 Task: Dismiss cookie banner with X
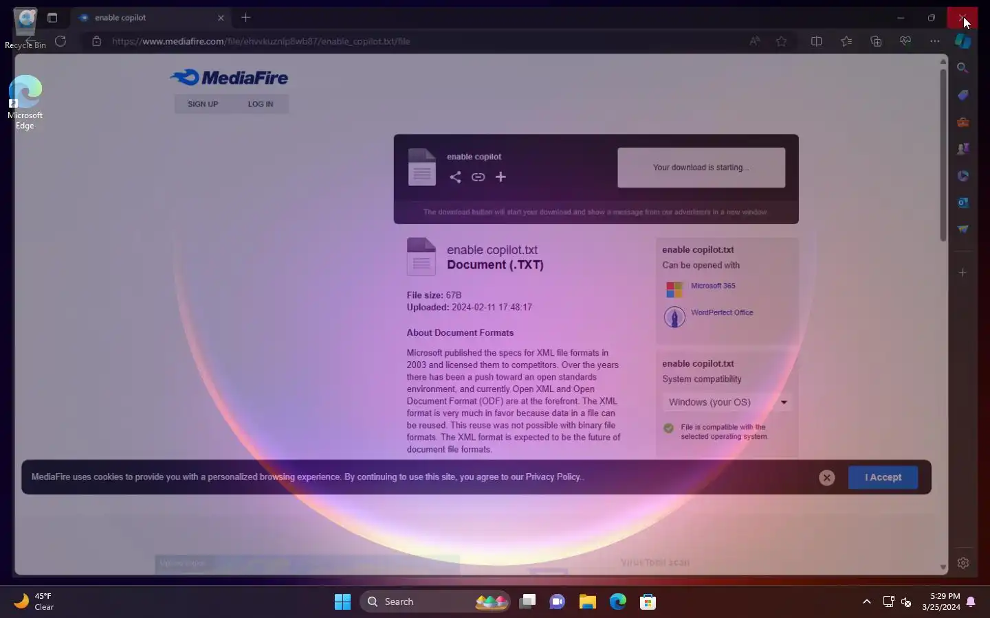tap(827, 478)
